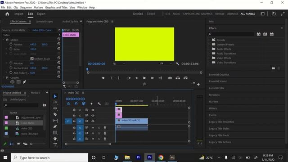Image resolution: width=288 pixels, height=162 pixels.
Task: Expand the Video Effects folder
Action: (x=209, y=58)
